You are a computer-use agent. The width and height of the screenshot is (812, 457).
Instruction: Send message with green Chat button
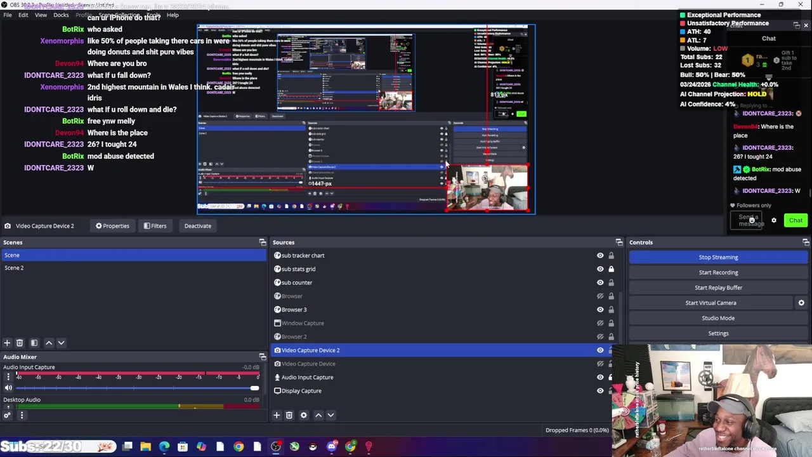[x=796, y=220]
